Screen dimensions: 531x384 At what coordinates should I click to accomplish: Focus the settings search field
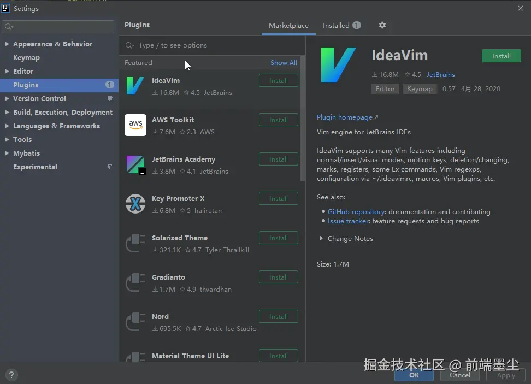coord(58,27)
